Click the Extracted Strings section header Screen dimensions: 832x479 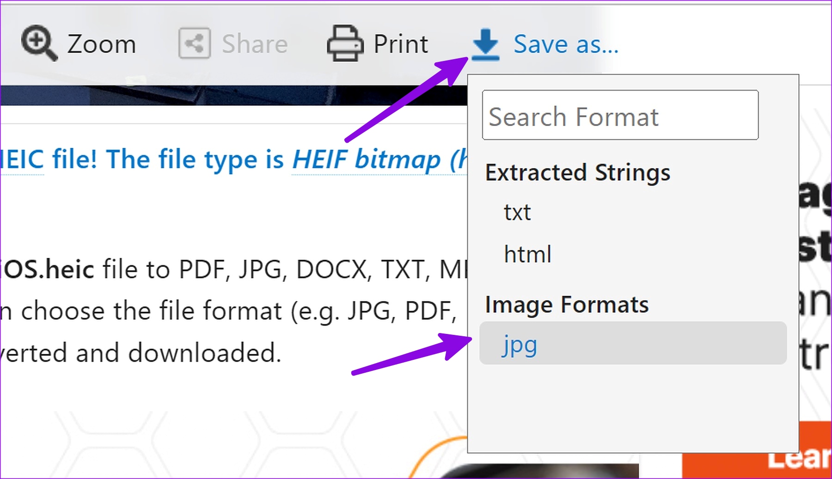(x=578, y=173)
